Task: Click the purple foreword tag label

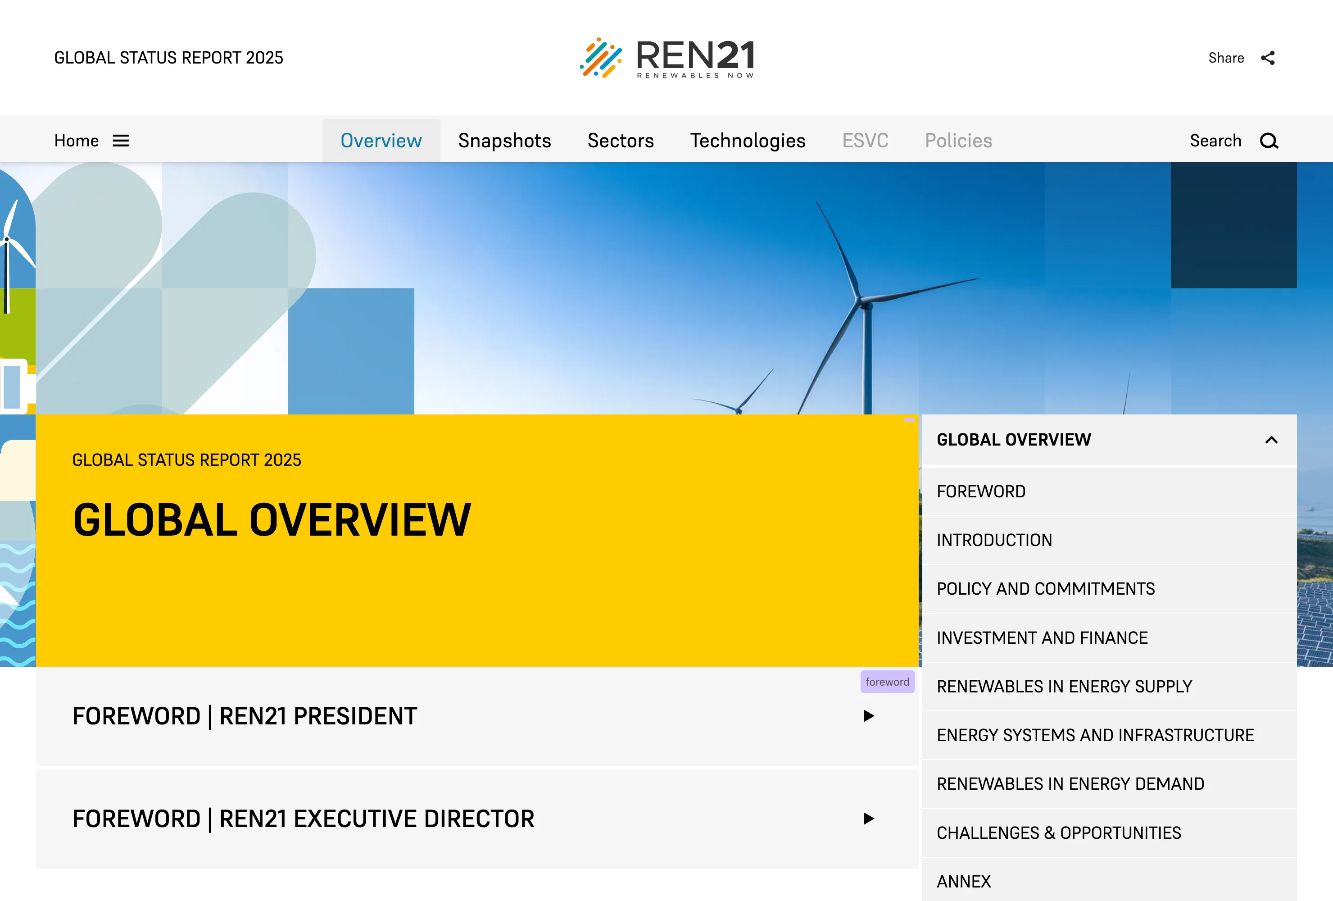Action: point(887,683)
